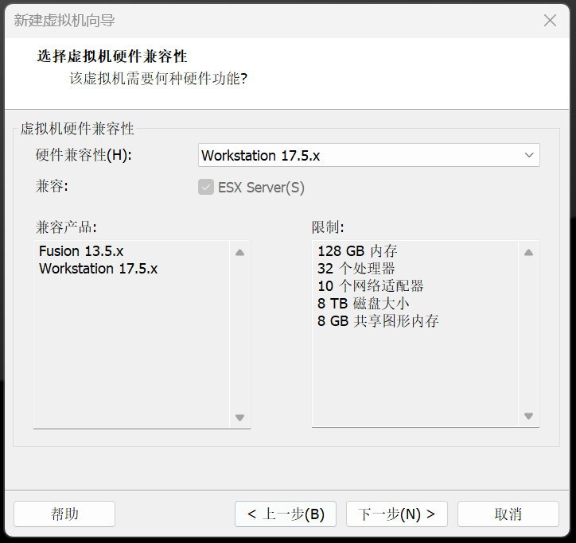Click the 硬件兼容性(H): label
Image resolution: width=576 pixels, height=543 pixels.
pos(84,155)
